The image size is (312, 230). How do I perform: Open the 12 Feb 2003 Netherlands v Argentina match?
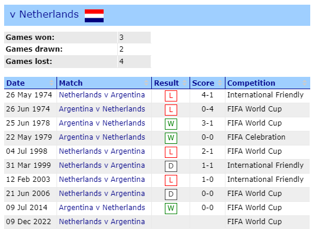102,180
